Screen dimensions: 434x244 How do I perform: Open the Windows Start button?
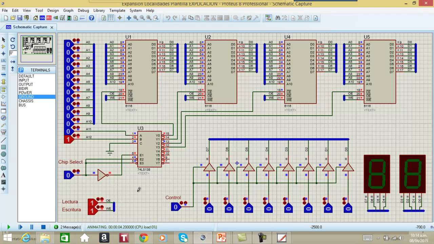7,237
